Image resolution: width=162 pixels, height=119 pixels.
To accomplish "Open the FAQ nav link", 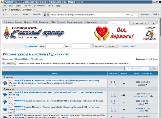I will 52,22.
